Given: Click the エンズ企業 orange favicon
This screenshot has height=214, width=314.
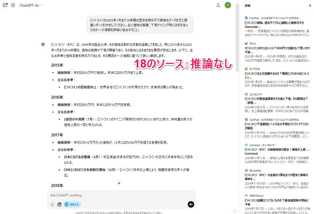Looking at the screenshot, I should 246,69.
